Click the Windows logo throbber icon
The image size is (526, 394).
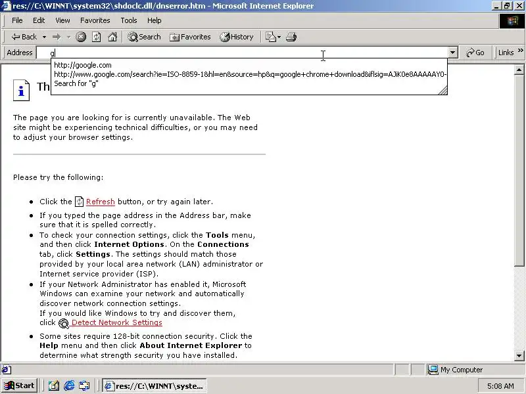[512, 21]
